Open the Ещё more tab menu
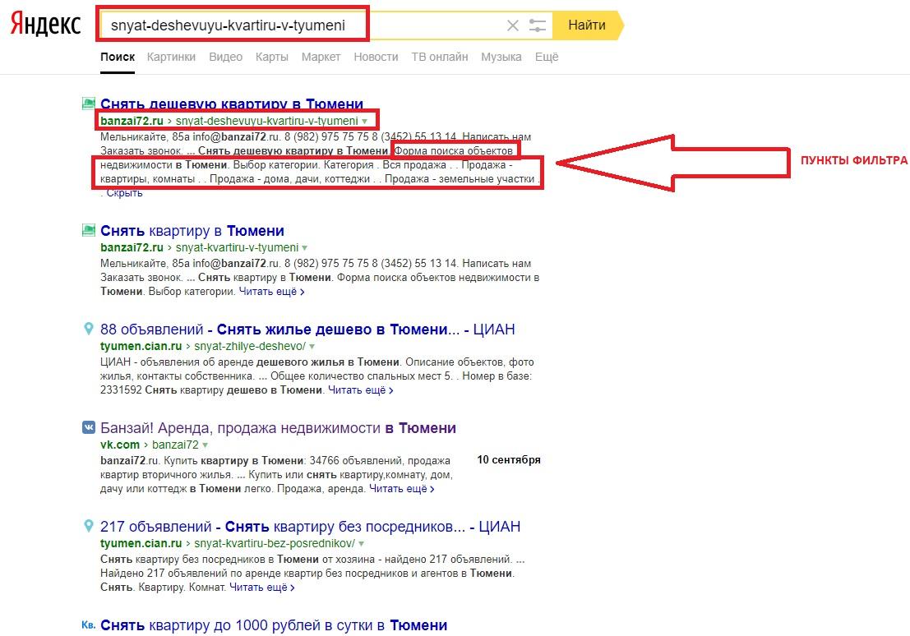Image resolution: width=910 pixels, height=636 pixels. (546, 57)
